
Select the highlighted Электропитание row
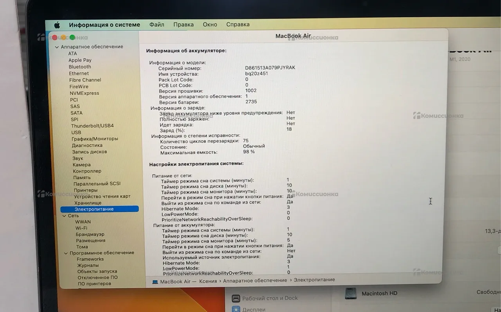coord(99,209)
